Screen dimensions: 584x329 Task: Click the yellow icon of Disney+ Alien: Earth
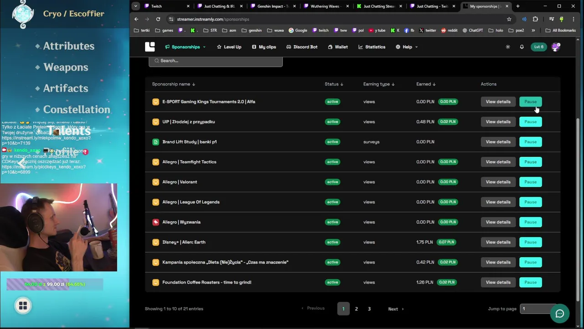click(x=156, y=242)
